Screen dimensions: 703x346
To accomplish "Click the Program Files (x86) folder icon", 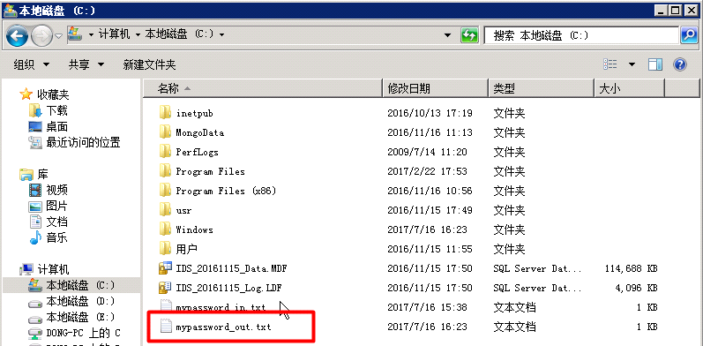I will click(x=166, y=191).
